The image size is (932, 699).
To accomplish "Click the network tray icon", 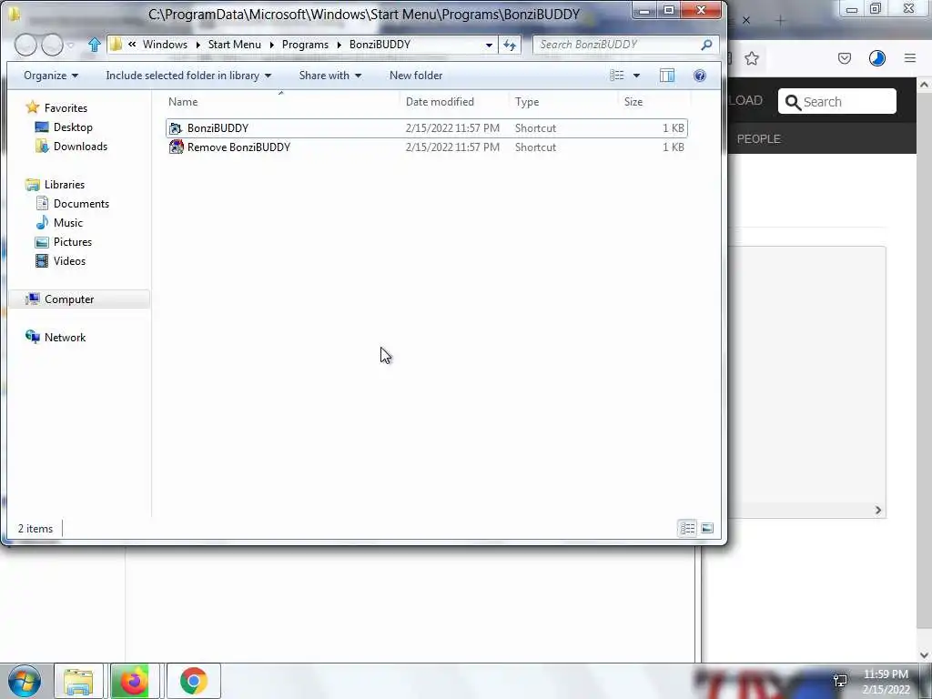I will tap(840, 681).
